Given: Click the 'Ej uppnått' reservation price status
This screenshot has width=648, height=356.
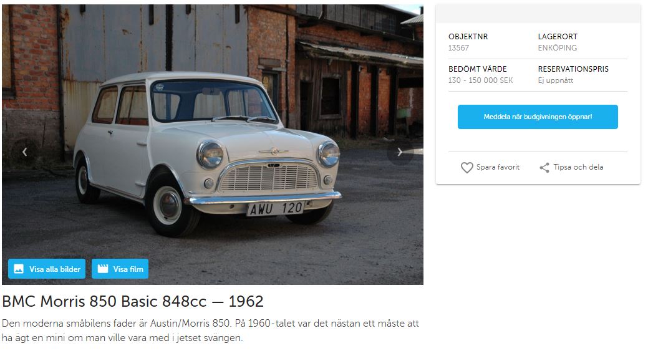Looking at the screenshot, I should coord(556,80).
